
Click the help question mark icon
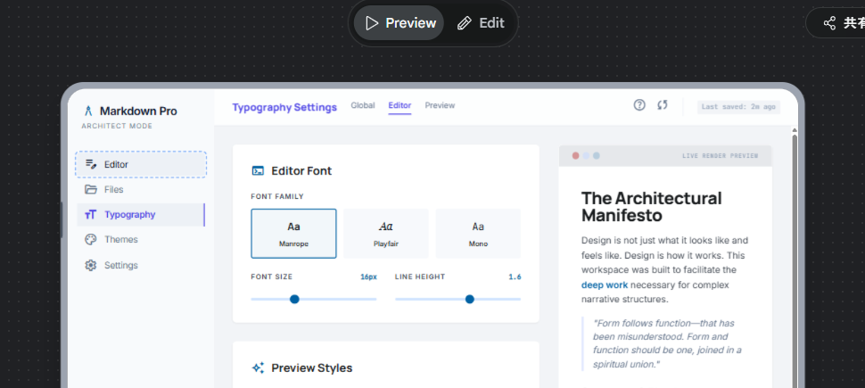click(x=639, y=105)
